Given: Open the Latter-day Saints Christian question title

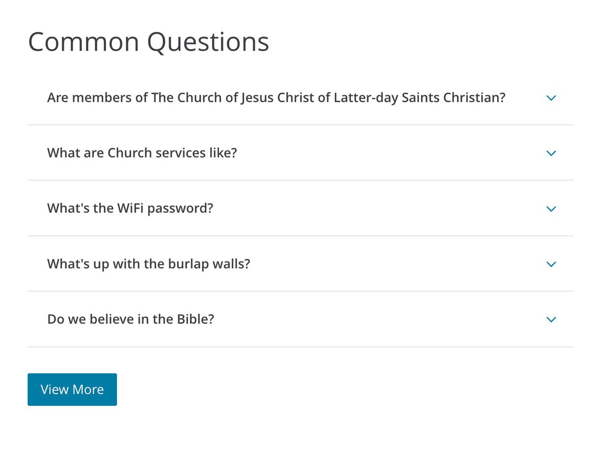Looking at the screenshot, I should 276,98.
